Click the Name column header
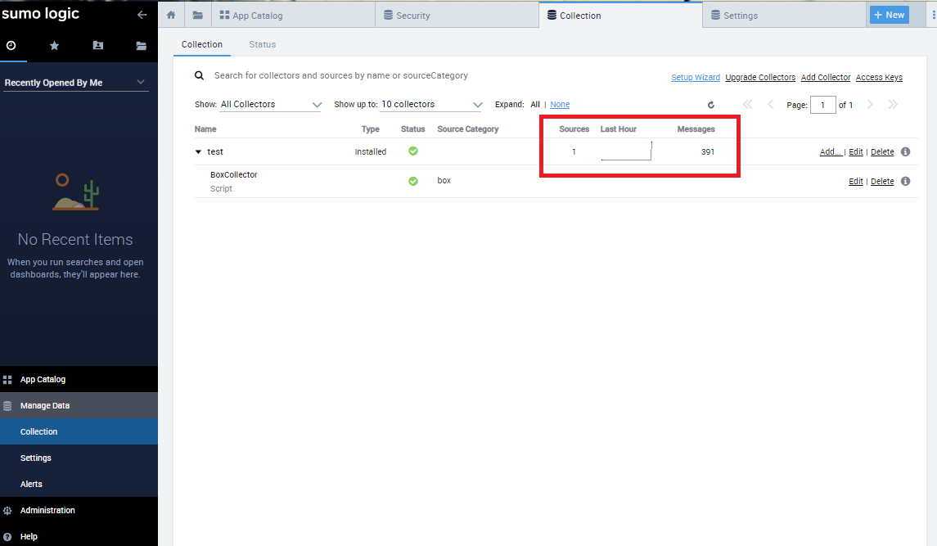This screenshot has height=546, width=937. tap(205, 129)
